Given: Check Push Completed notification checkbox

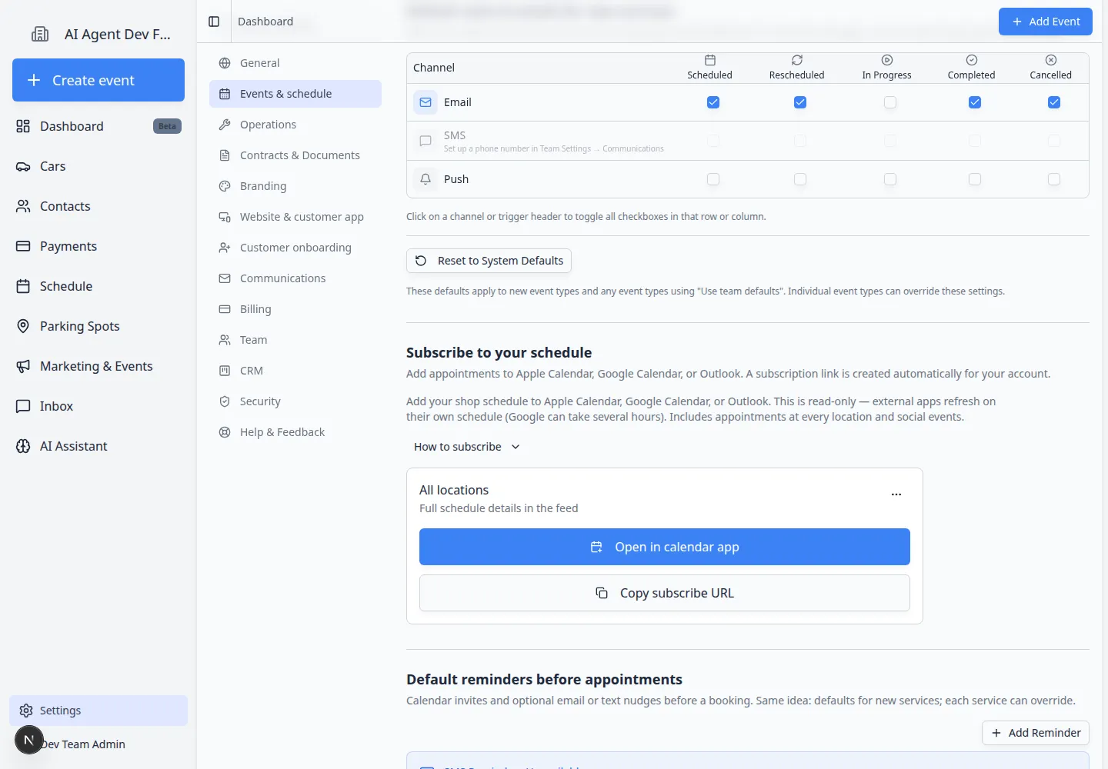Looking at the screenshot, I should click(975, 179).
